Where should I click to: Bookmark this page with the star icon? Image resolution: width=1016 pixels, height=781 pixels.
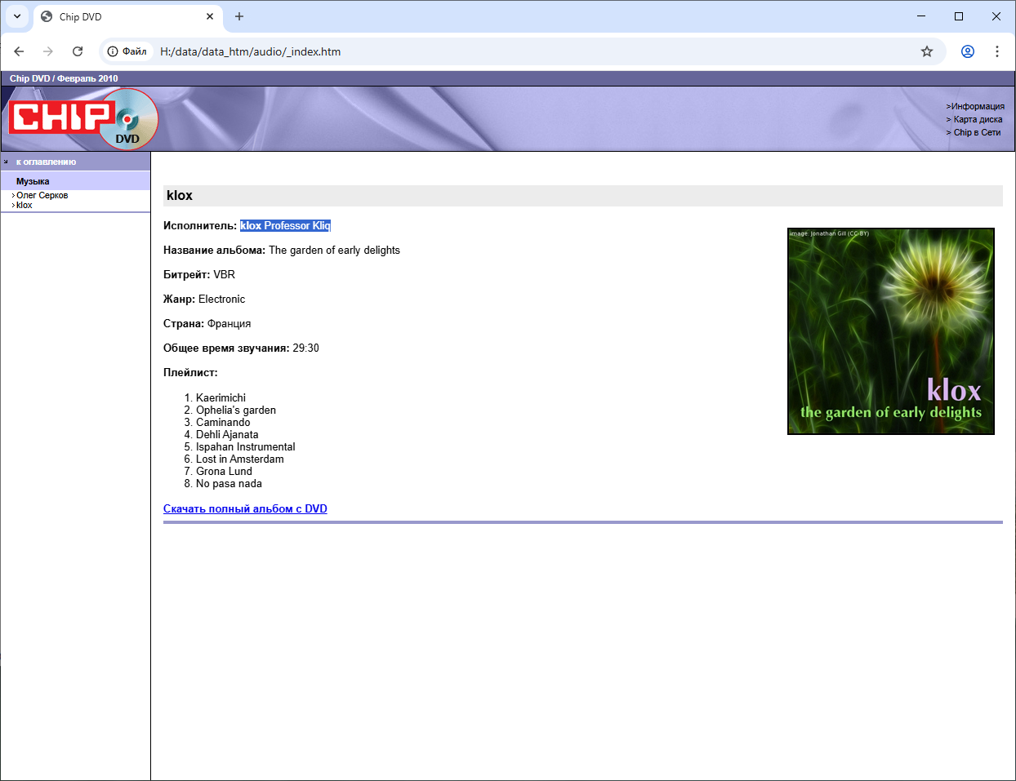coord(927,51)
